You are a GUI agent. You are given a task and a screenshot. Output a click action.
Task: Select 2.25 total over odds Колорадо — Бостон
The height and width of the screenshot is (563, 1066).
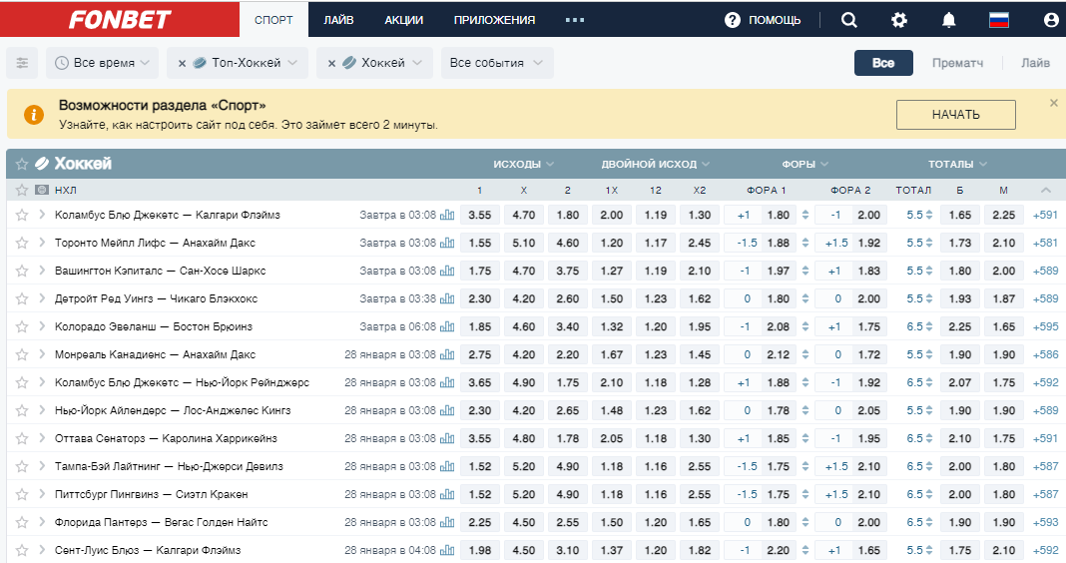click(960, 326)
